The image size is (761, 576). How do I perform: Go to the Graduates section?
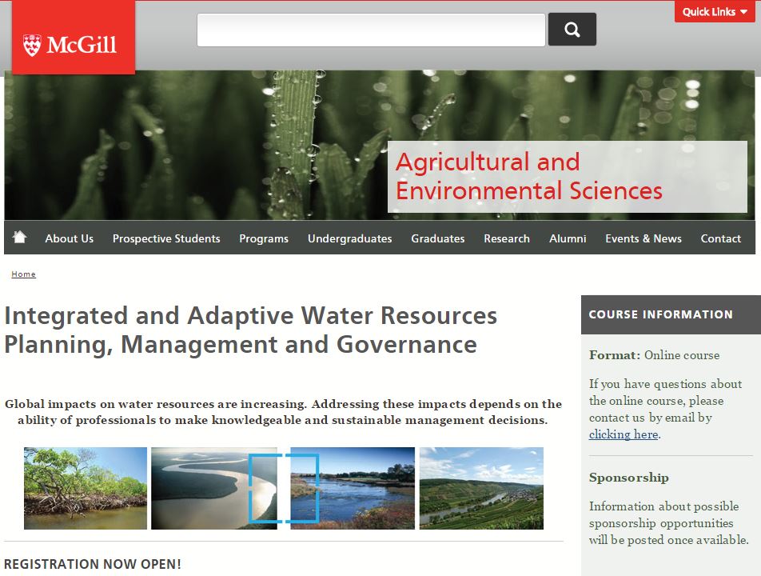click(438, 238)
